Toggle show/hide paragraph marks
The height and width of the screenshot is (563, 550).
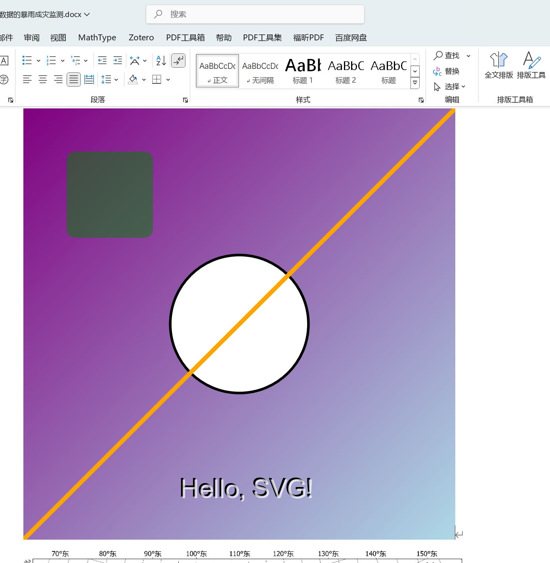178,61
